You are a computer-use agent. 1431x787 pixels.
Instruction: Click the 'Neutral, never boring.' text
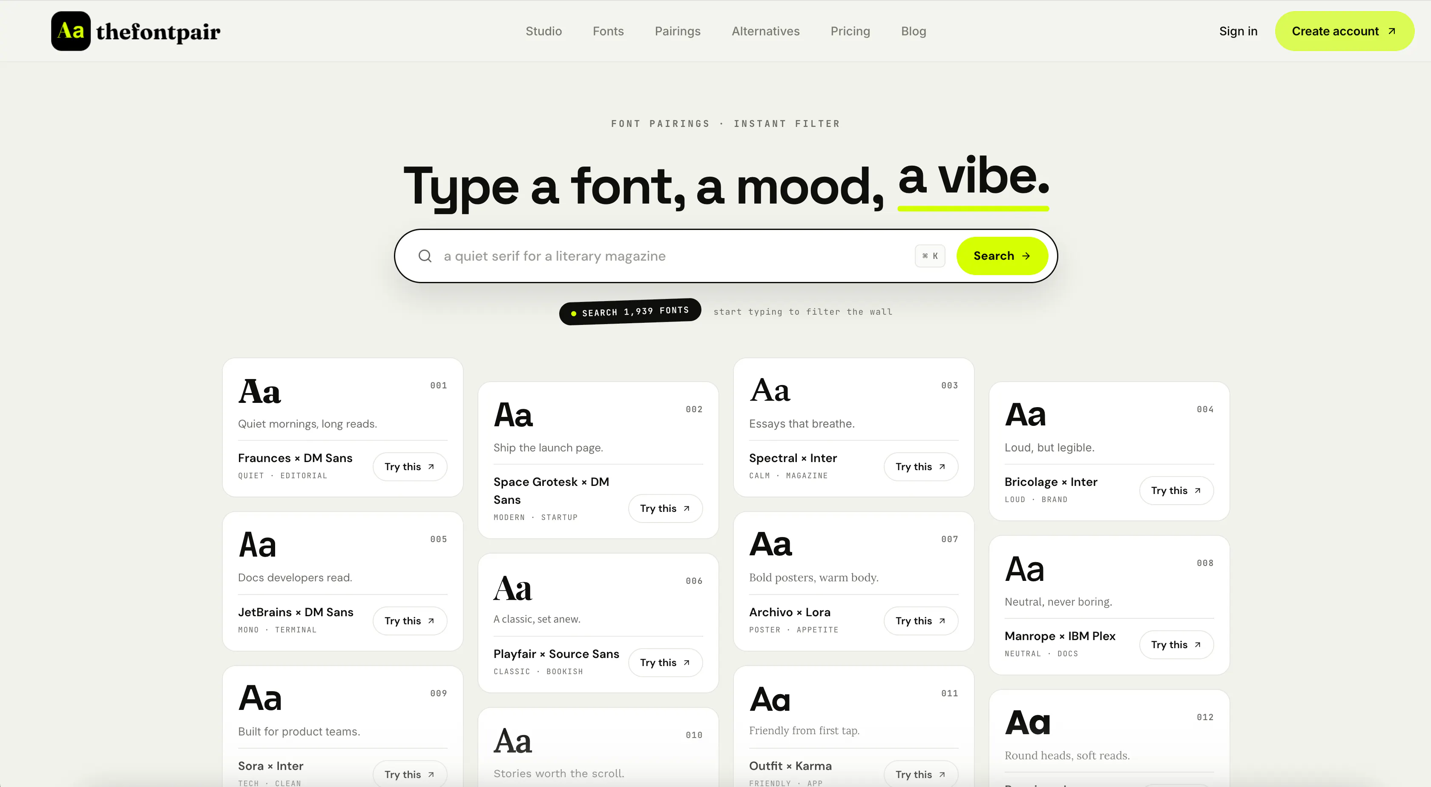click(1058, 602)
